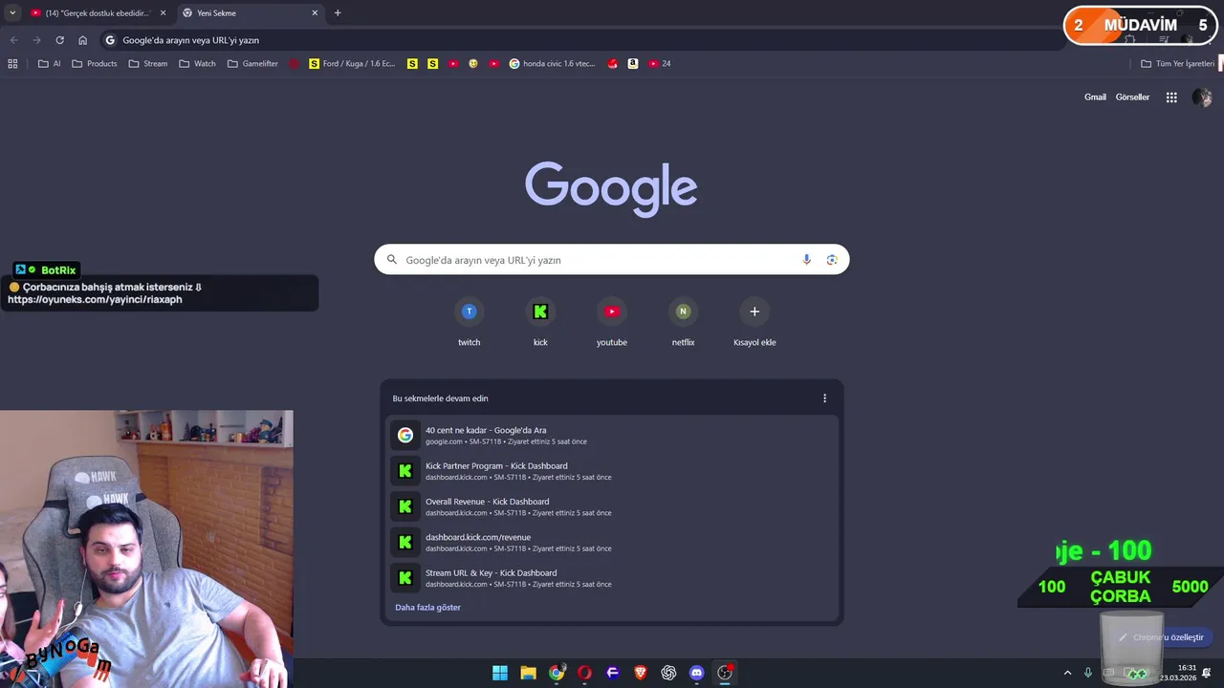1224x688 pixels.
Task: Reload the page
Action: pyautogui.click(x=59, y=40)
